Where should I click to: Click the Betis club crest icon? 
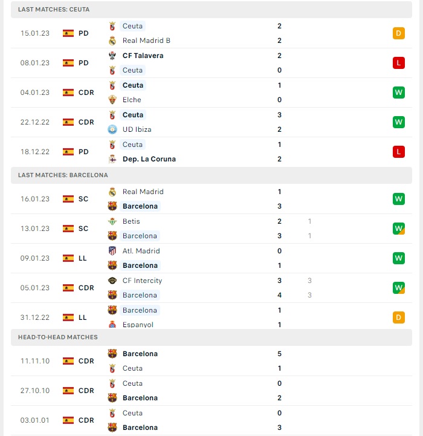(112, 221)
